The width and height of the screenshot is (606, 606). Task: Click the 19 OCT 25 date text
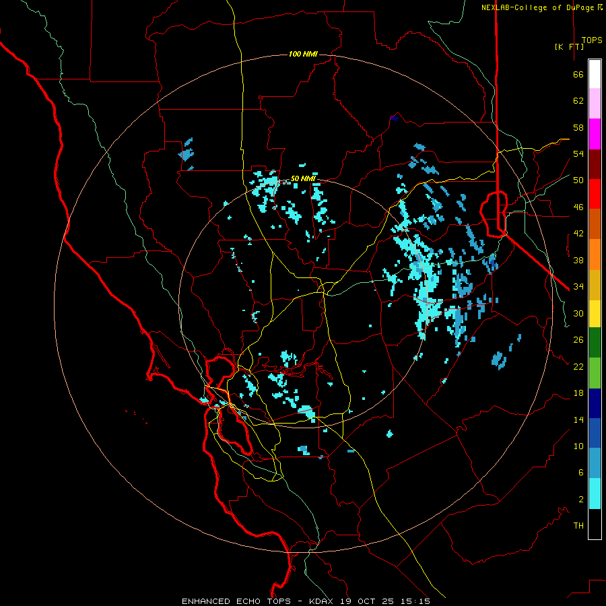(x=367, y=601)
